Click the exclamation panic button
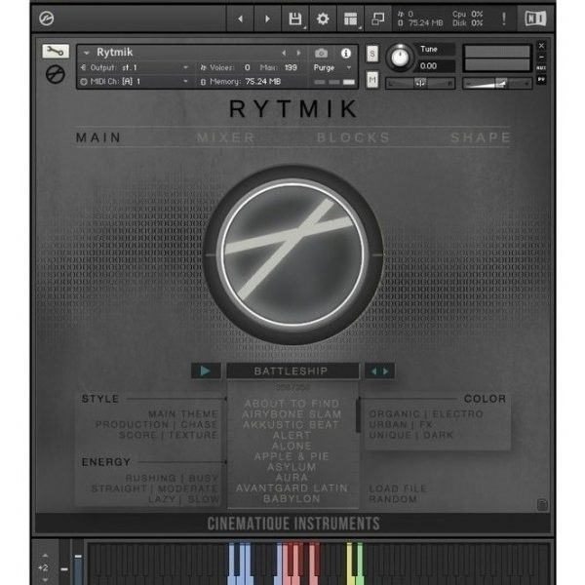 coord(504,19)
